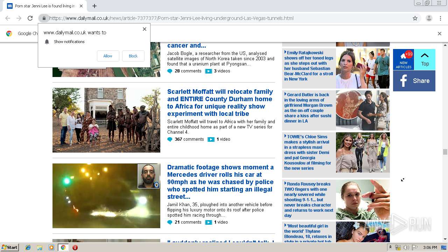Open Ronda Rousey sidebar photo
448x252 pixels.
(363, 199)
